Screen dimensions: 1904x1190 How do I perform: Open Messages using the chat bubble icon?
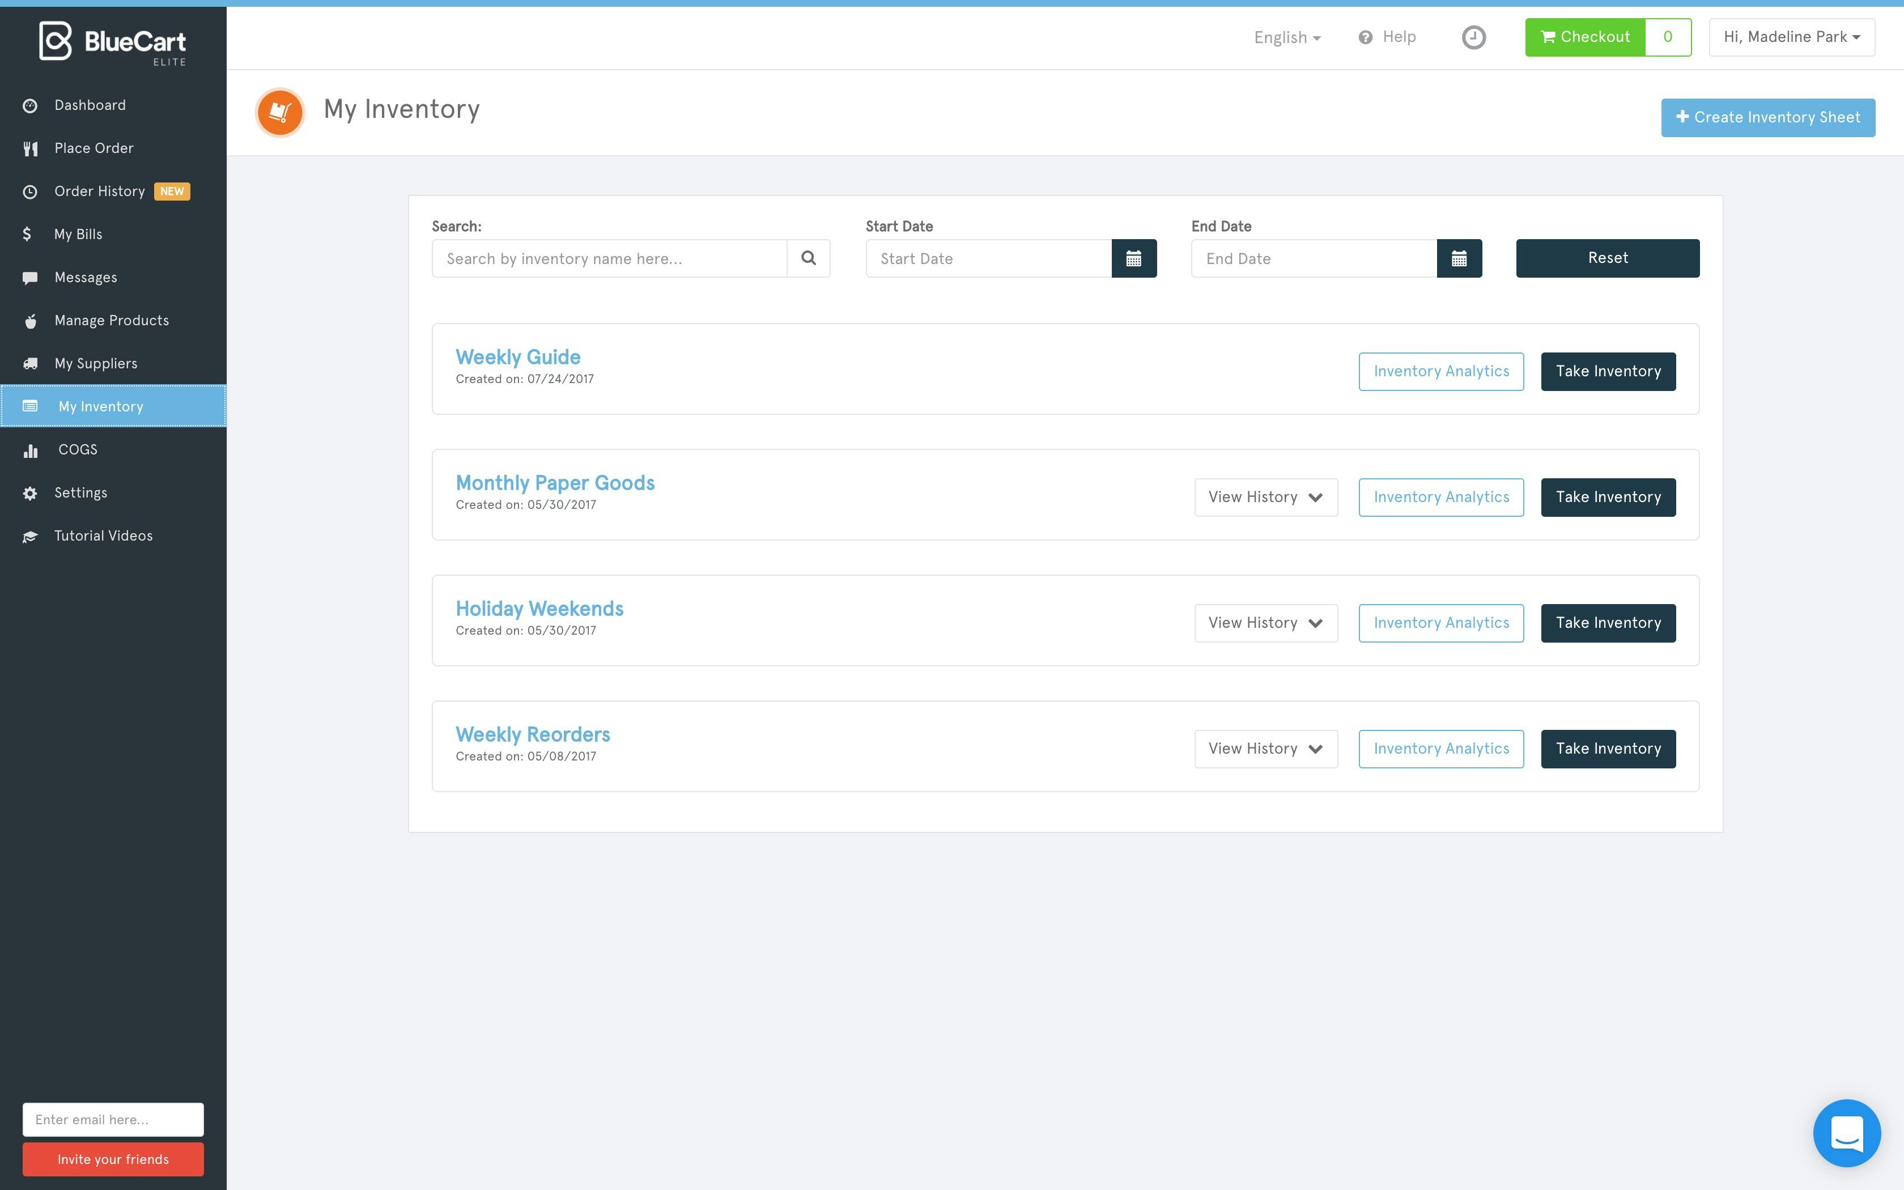coord(30,277)
